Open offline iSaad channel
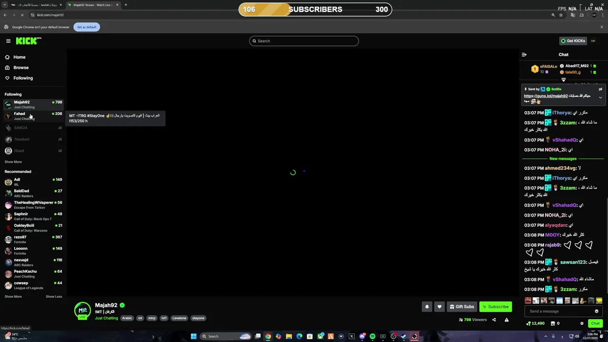The image size is (608, 342). coord(33,151)
